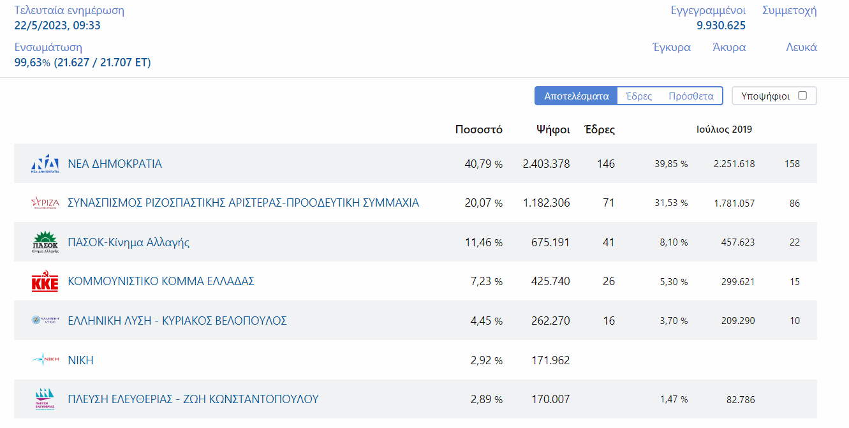Click the ΣΥΡΙΖΑ party logo

point(45,203)
